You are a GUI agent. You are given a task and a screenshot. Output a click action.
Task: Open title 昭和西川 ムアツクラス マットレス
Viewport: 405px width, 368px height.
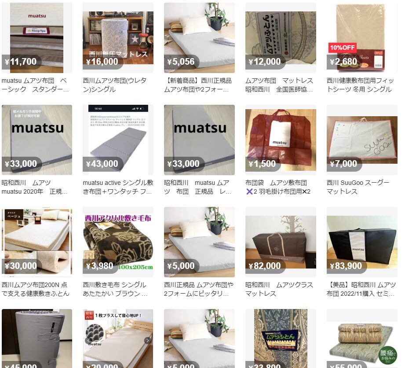279,289
